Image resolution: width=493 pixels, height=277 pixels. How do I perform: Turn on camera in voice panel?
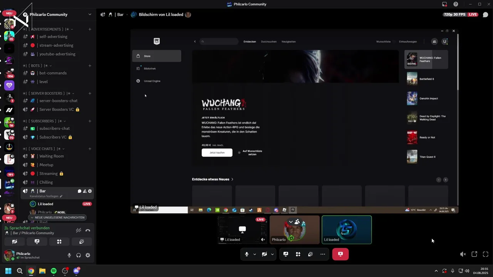[15, 242]
